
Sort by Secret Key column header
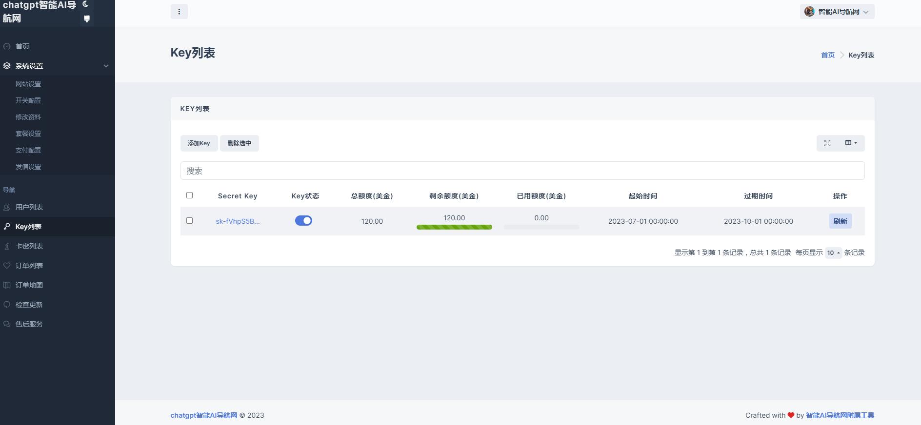238,196
